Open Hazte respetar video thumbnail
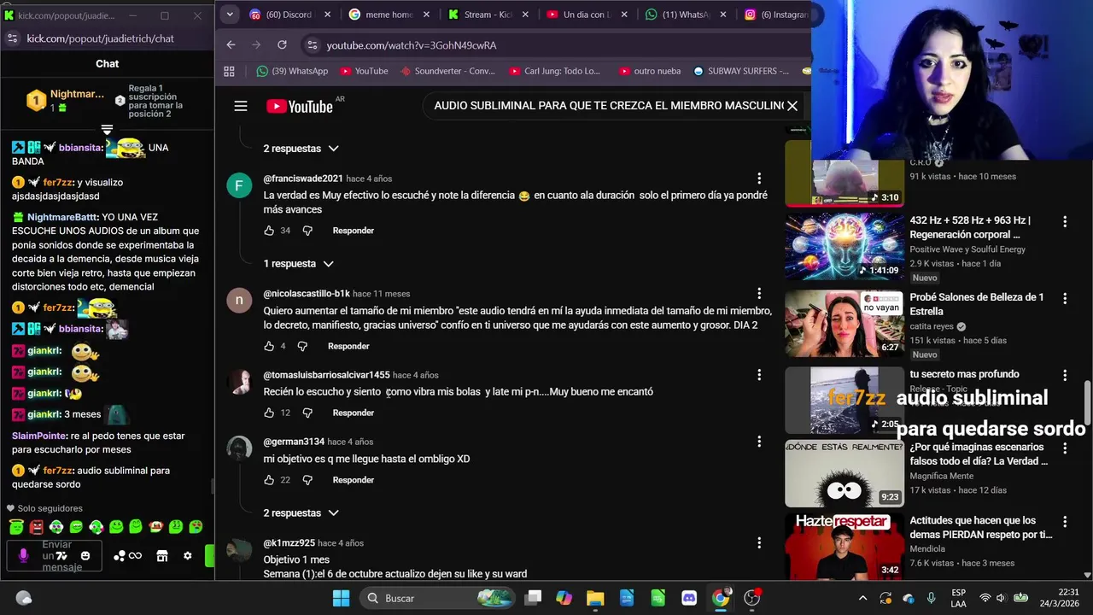The image size is (1093, 615). 845,547
